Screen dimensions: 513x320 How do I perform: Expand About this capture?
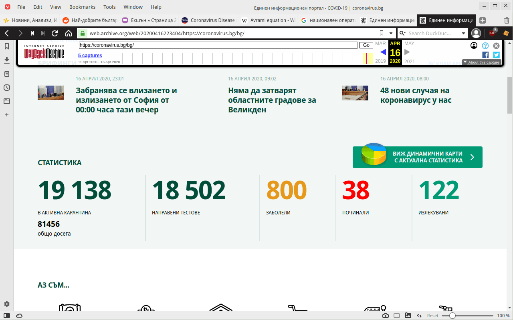pos(482,62)
